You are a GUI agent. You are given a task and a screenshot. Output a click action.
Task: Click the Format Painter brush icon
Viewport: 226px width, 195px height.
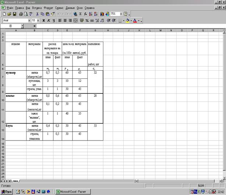click(53, 14)
